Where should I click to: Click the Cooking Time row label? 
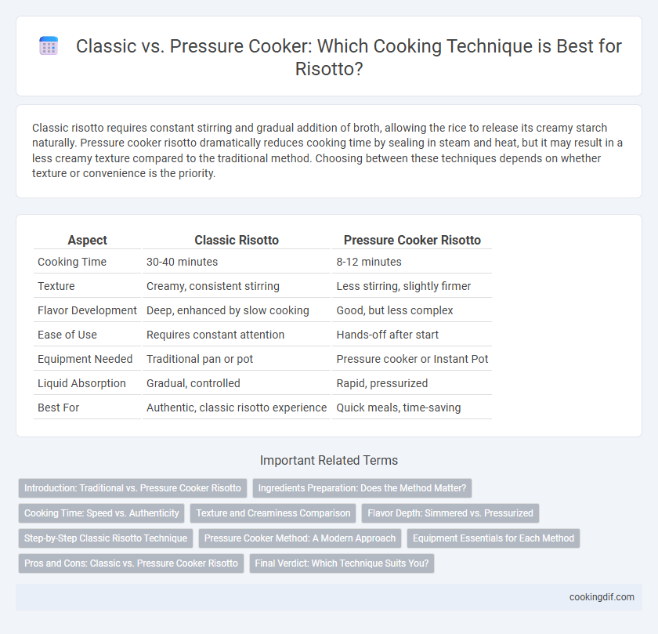(72, 262)
